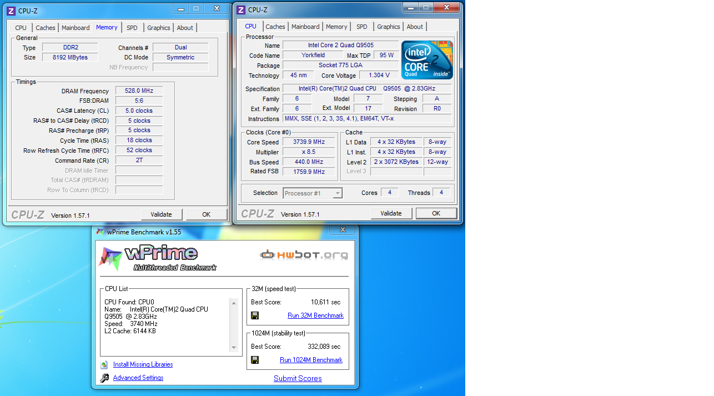Click the wPrime logo icon
This screenshot has width=714, height=396.
point(110,258)
